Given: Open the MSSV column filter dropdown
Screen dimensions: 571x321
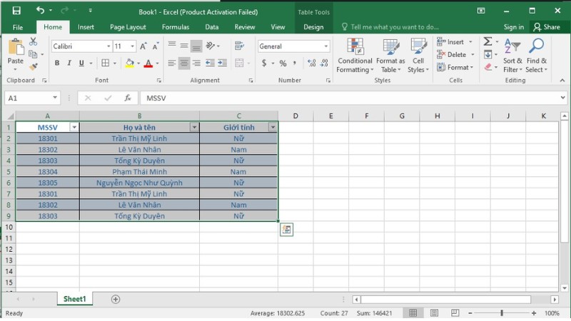Looking at the screenshot, I should click(x=74, y=127).
